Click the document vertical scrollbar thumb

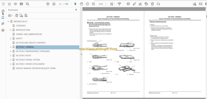[x=206, y=16]
